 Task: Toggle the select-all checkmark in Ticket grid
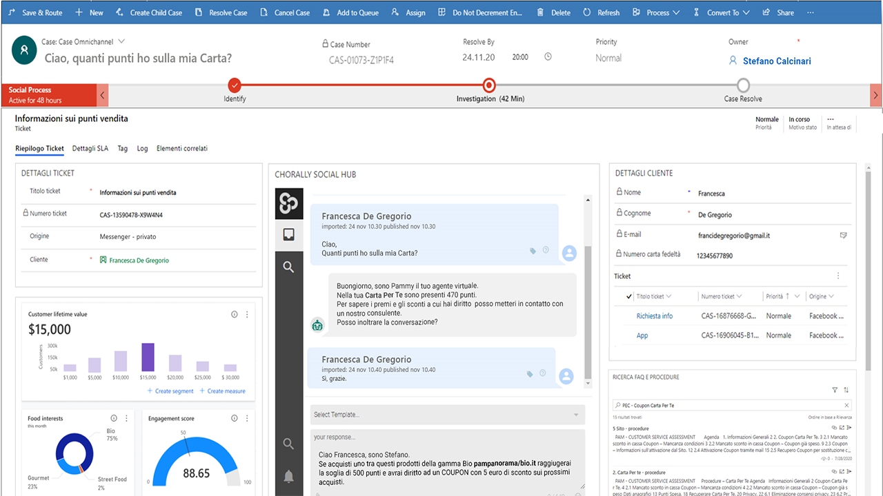628,296
